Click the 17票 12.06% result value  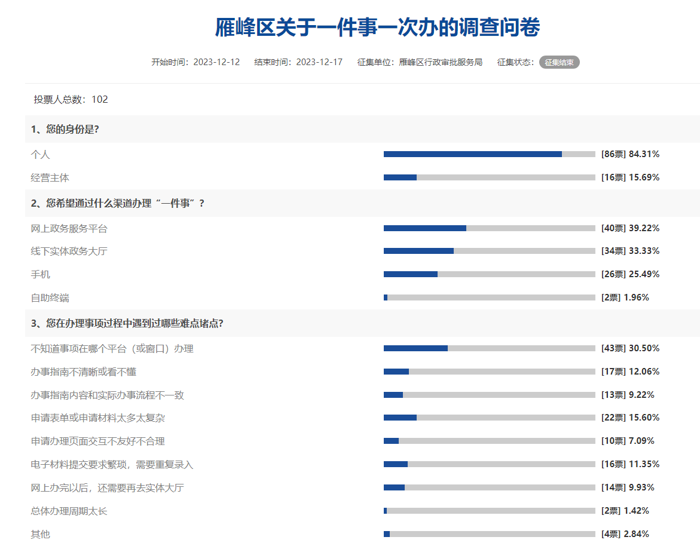coord(630,371)
